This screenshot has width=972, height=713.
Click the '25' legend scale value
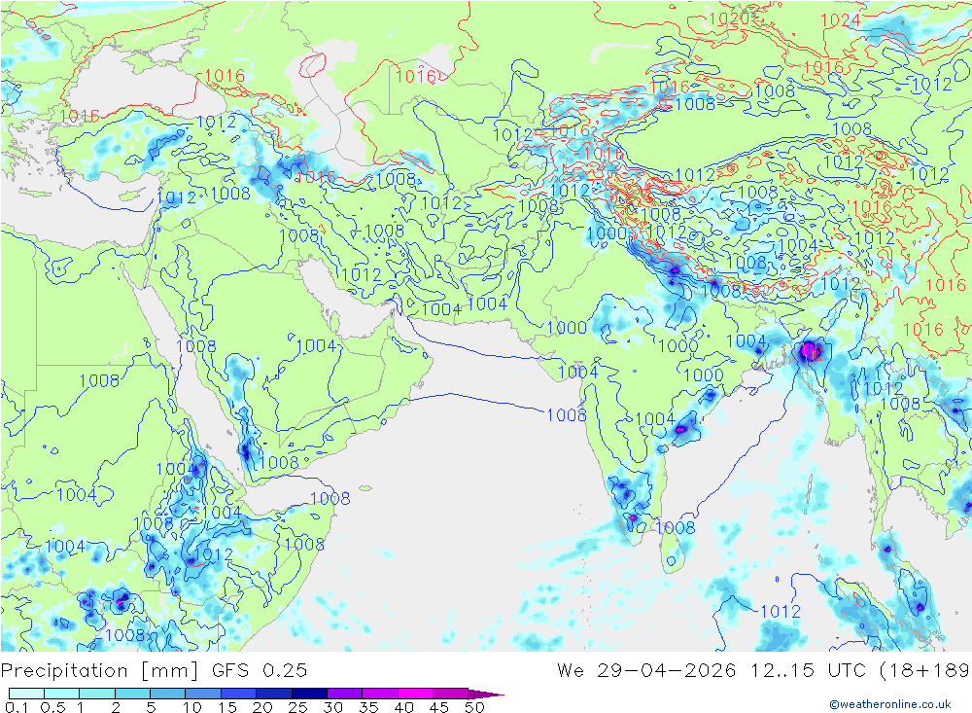(298, 707)
